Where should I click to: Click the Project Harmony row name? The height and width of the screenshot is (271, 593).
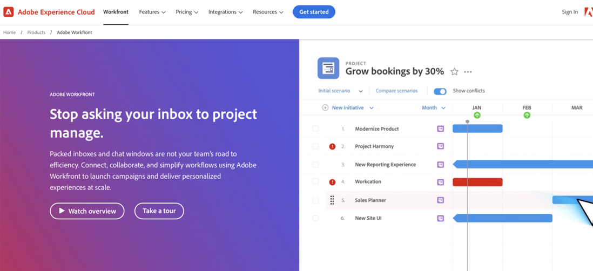pos(374,146)
